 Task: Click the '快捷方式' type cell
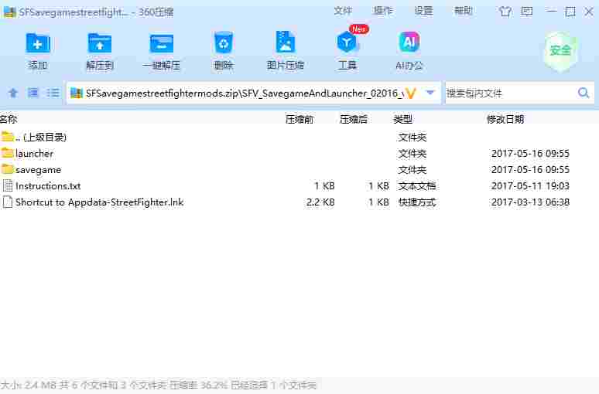click(417, 202)
